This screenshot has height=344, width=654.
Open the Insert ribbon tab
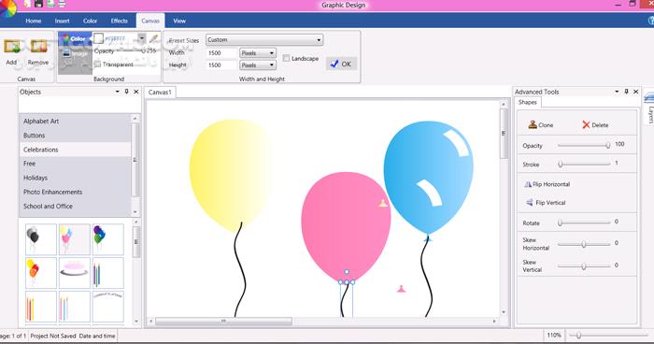point(63,21)
